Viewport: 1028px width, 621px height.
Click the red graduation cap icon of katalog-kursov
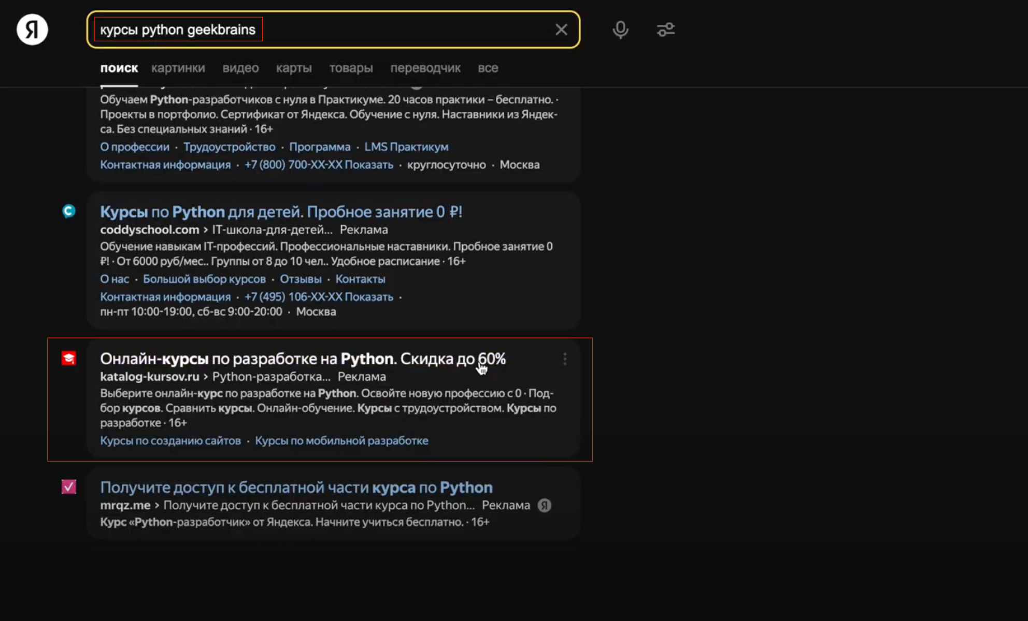click(68, 358)
